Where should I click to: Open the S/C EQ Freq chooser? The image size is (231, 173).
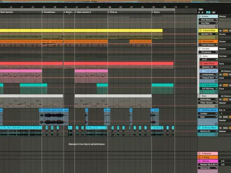pos(208,89)
